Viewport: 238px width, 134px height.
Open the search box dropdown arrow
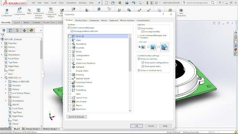pos(216,3)
